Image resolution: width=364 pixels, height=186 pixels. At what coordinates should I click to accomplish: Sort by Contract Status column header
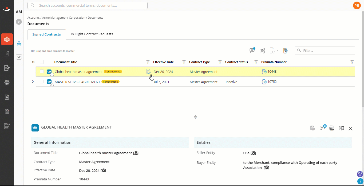pyautogui.click(x=236, y=62)
